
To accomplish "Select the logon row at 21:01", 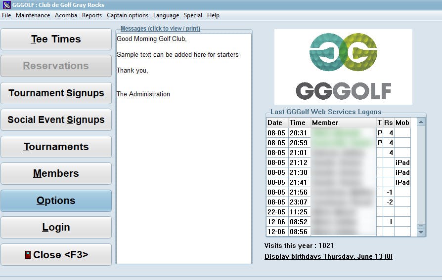I will click(x=338, y=153).
